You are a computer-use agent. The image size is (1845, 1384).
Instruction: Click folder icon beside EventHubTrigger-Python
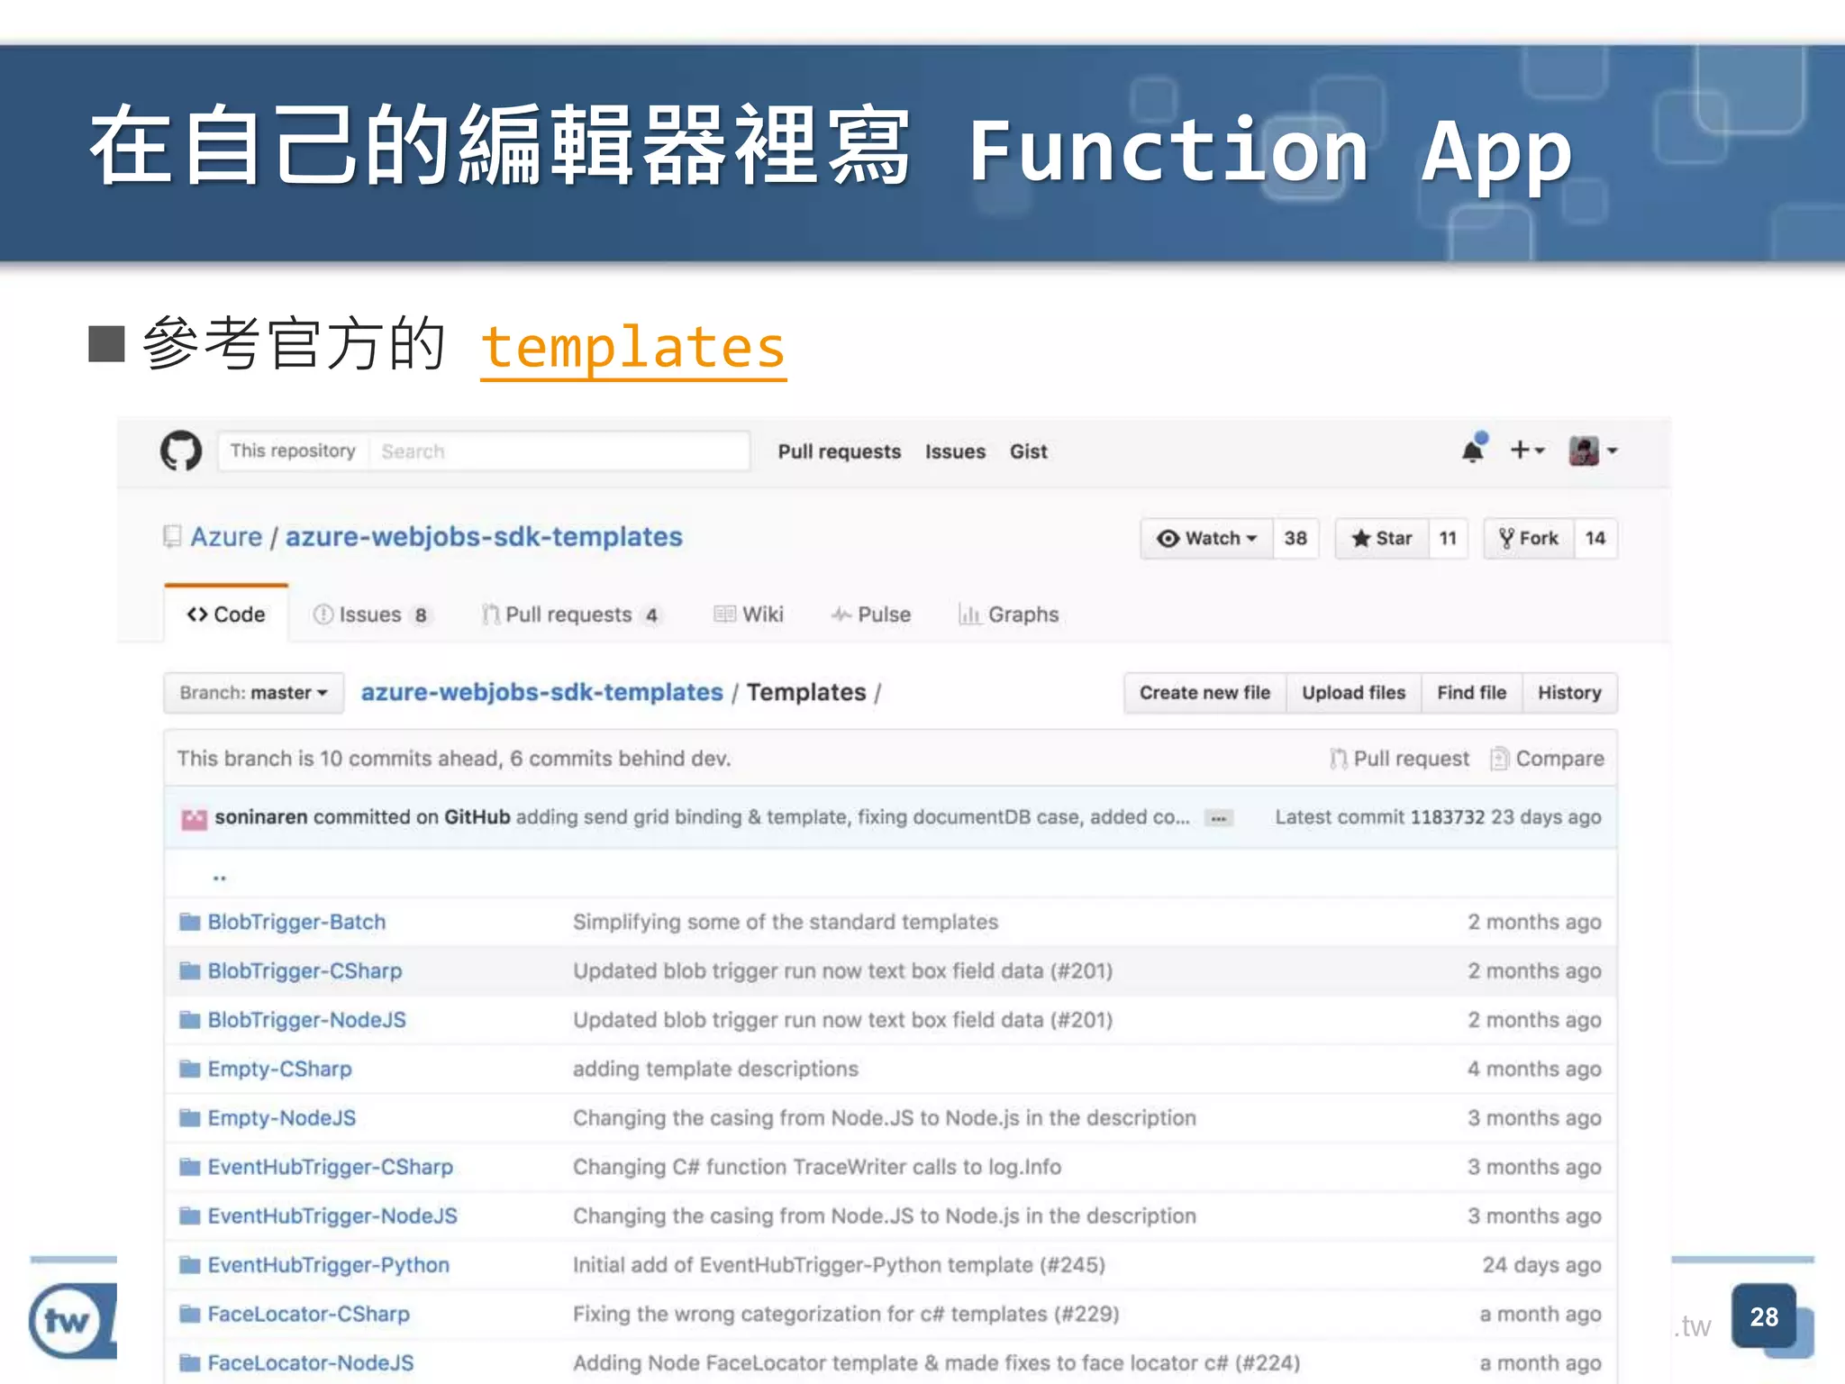pyautogui.click(x=189, y=1265)
